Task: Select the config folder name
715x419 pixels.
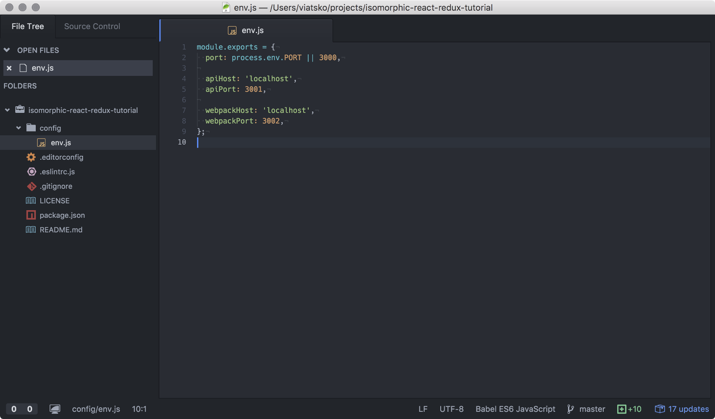Action: [x=50, y=128]
